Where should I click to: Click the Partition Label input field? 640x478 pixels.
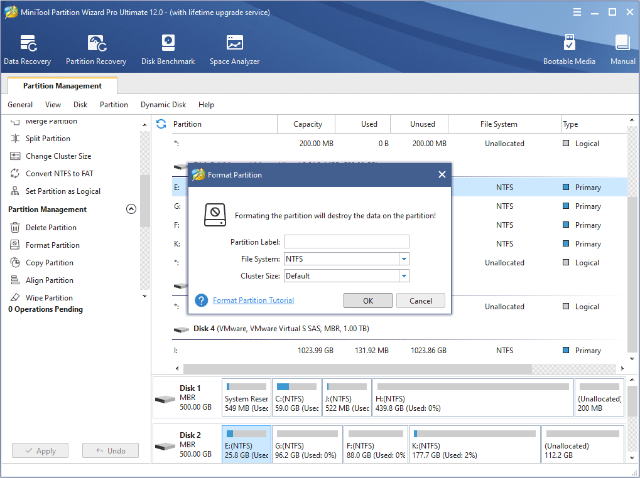[347, 242]
